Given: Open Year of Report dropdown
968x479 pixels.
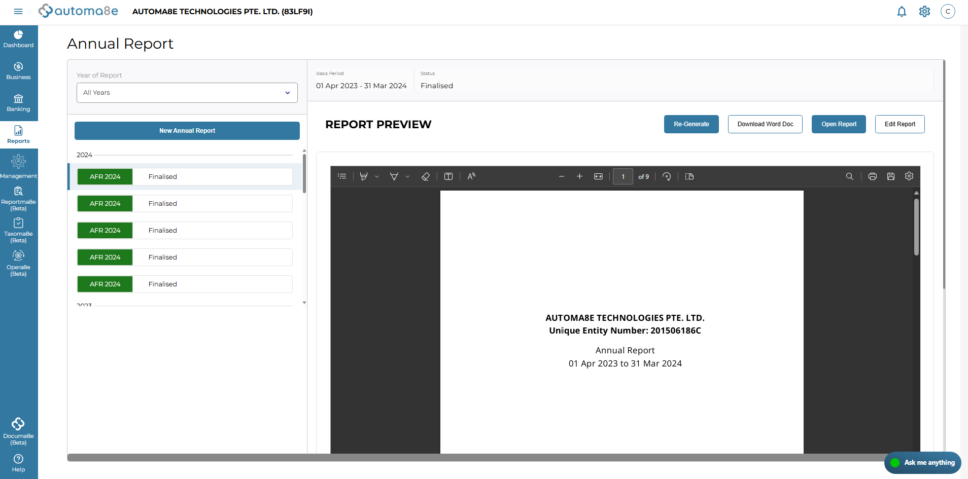Looking at the screenshot, I should (x=187, y=93).
